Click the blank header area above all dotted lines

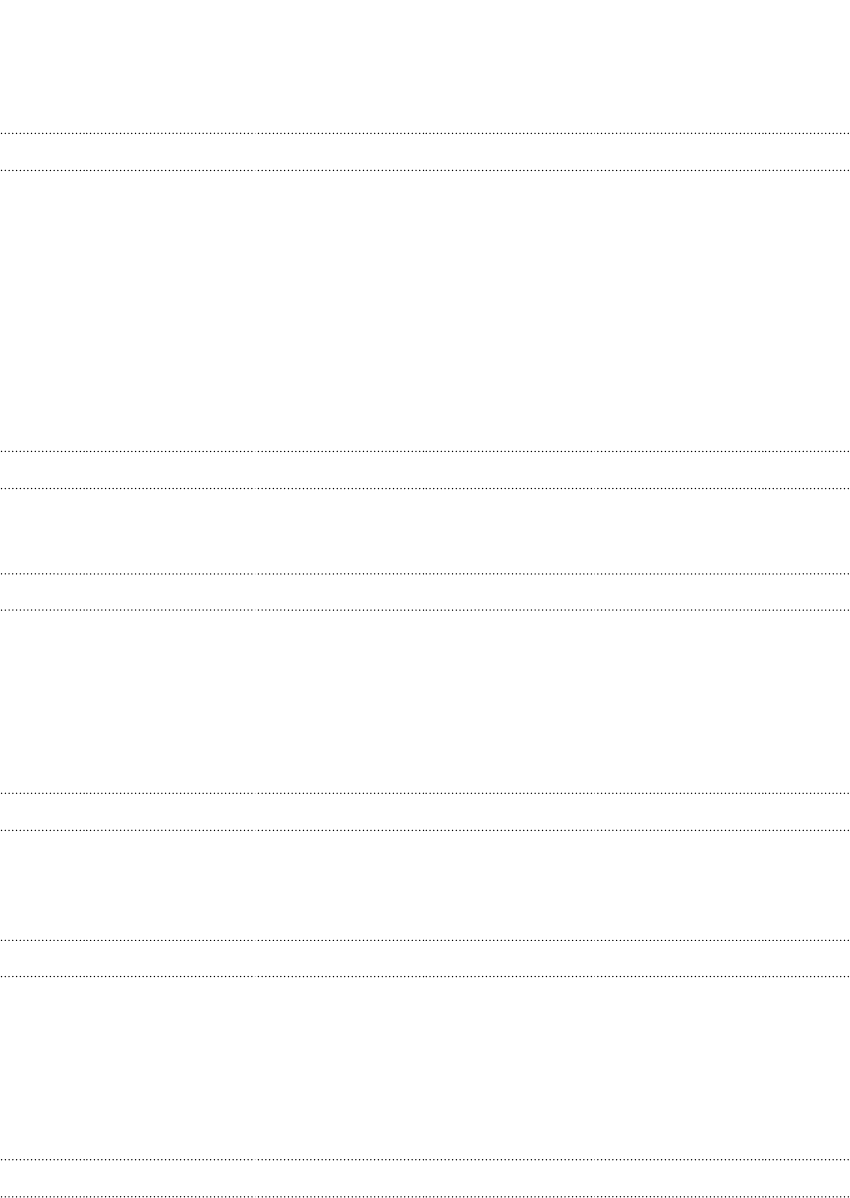click(x=425, y=66)
